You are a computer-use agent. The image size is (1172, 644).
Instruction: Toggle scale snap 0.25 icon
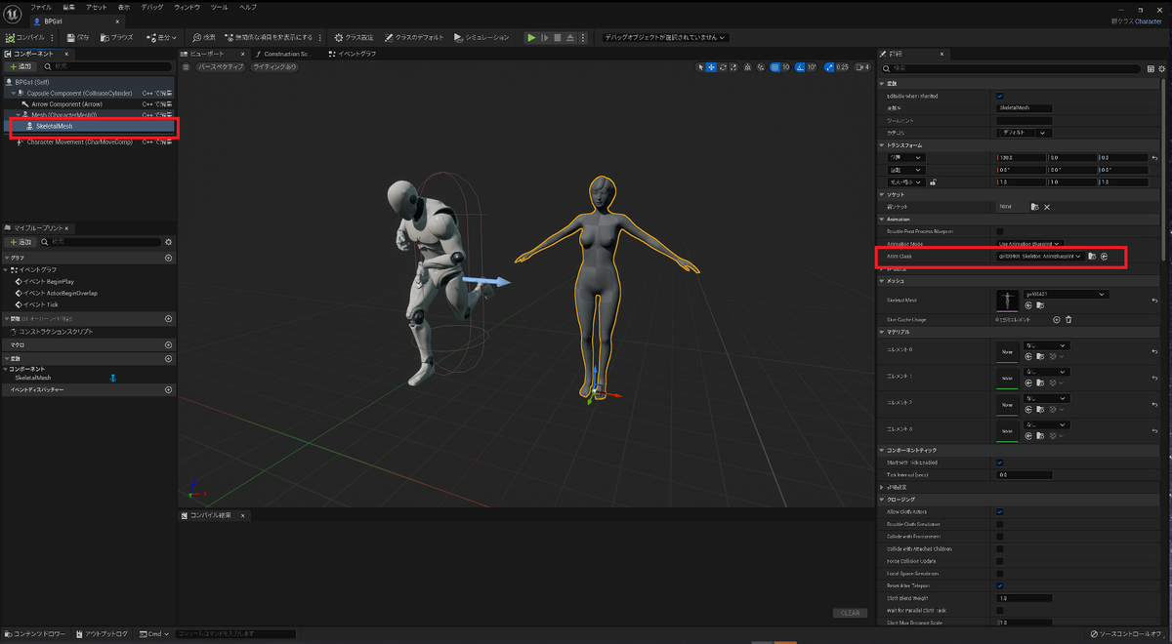click(x=828, y=67)
